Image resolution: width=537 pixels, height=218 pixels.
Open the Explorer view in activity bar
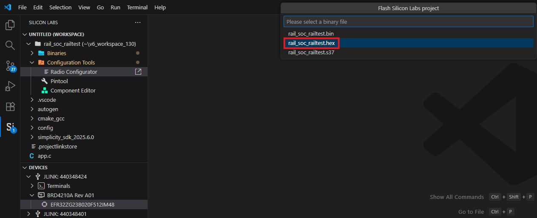pos(10,25)
